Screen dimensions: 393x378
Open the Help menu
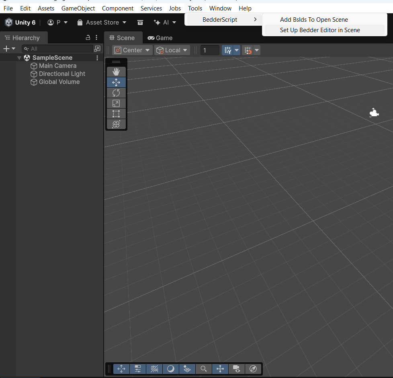(245, 8)
